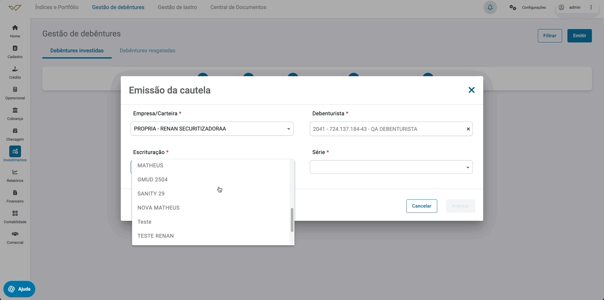604x300 pixels.
Task: Open the Investimentos sidebar icon
Action: click(15, 151)
